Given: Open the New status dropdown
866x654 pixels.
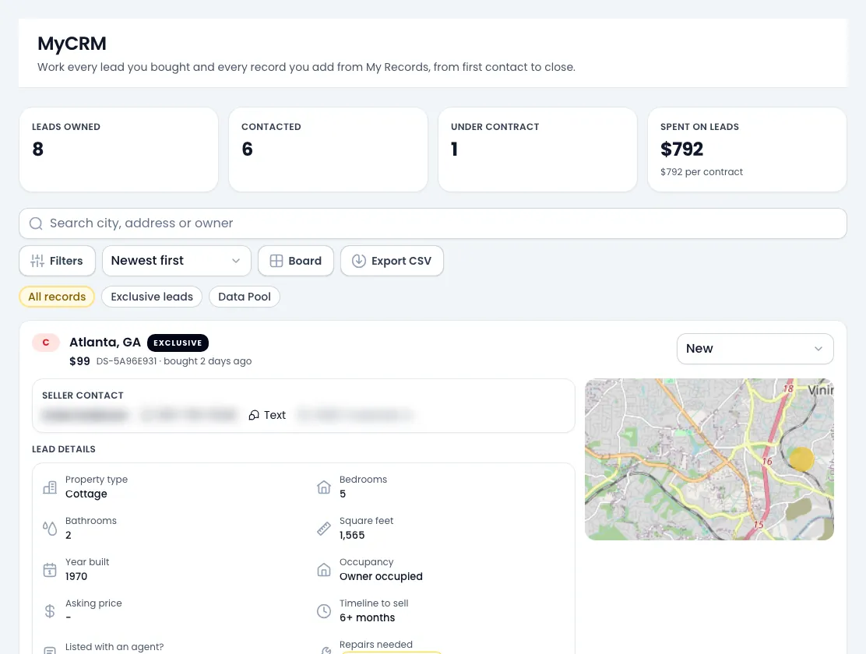Looking at the screenshot, I should click(x=755, y=349).
